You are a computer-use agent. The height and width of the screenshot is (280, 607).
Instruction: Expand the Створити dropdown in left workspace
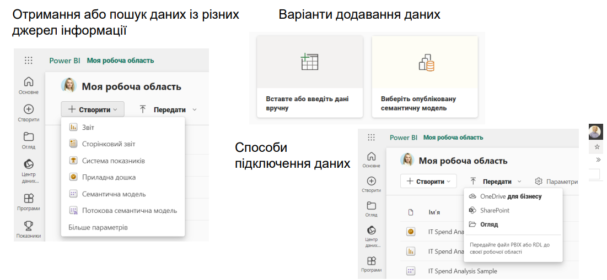coord(93,109)
